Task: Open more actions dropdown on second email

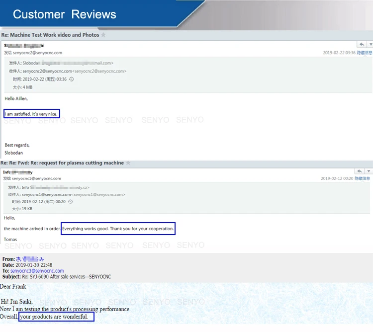Action: (x=368, y=171)
